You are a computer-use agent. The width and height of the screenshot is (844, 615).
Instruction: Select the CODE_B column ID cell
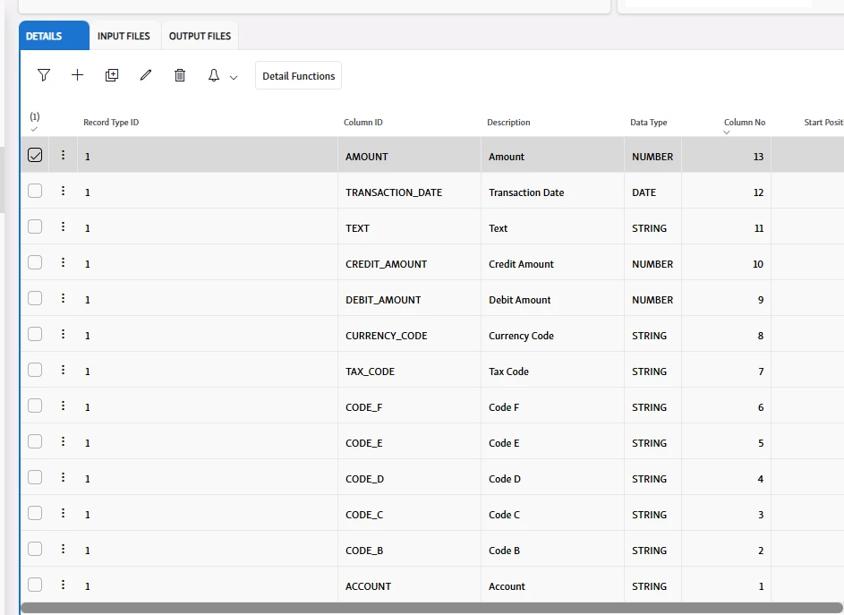[x=409, y=549]
